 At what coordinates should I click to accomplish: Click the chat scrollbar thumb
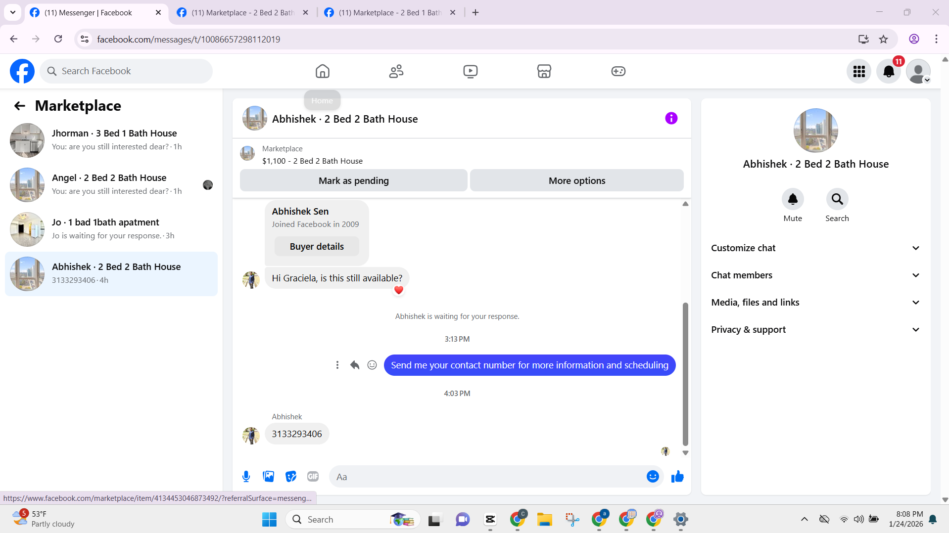click(x=685, y=374)
